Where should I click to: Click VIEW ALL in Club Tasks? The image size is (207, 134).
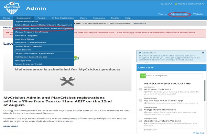[x=198, y=133]
